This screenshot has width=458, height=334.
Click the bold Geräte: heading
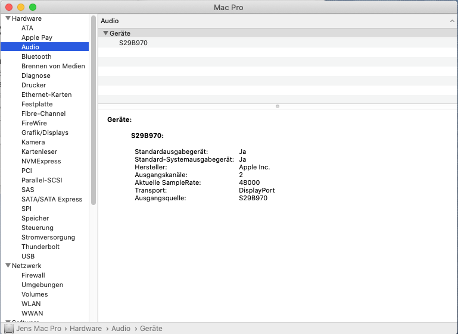pyautogui.click(x=120, y=119)
